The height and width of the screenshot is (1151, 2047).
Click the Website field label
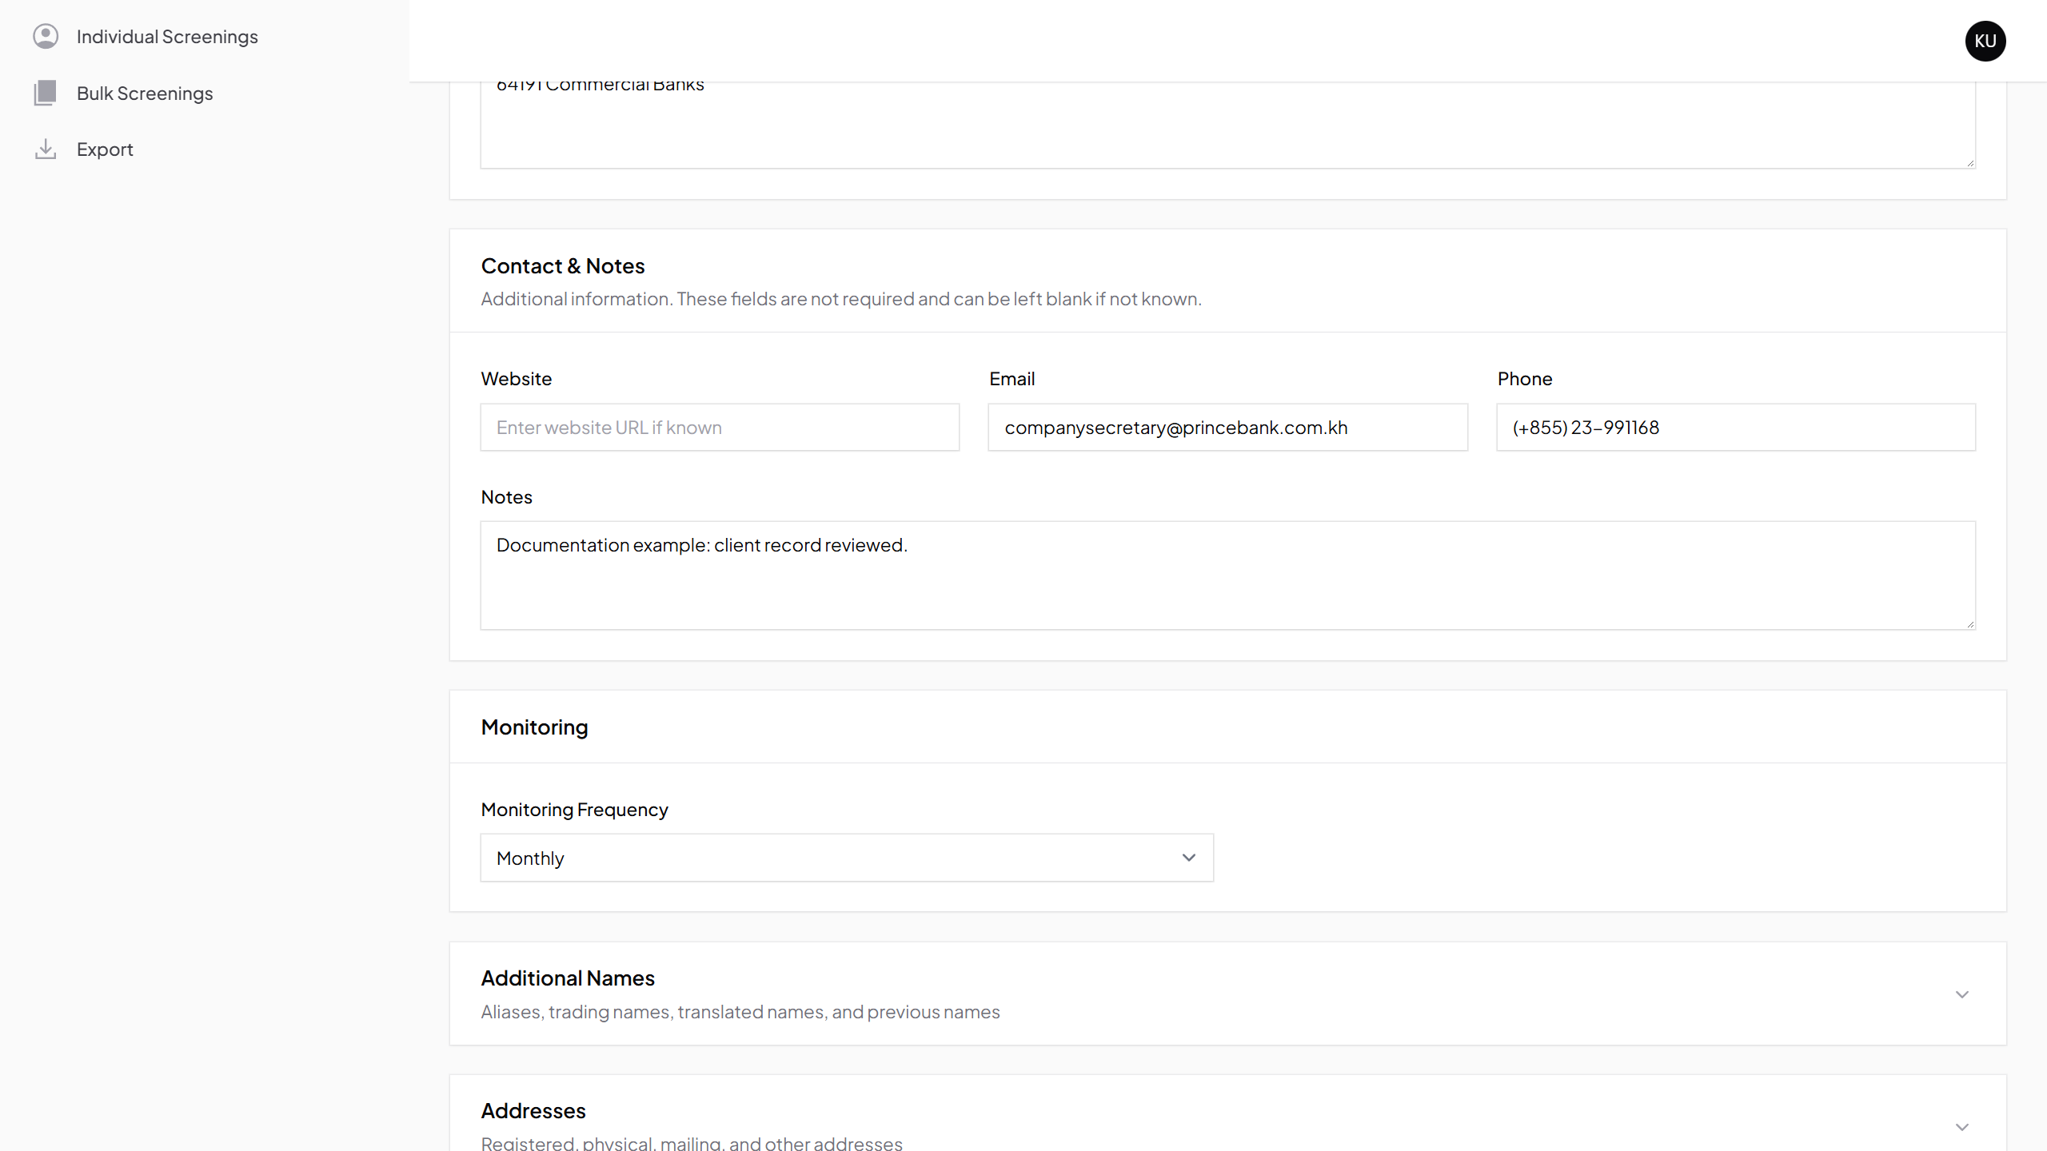[517, 379]
